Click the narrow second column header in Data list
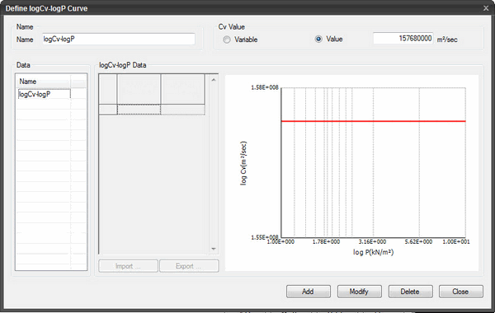This screenshot has height=313, width=495. point(78,82)
